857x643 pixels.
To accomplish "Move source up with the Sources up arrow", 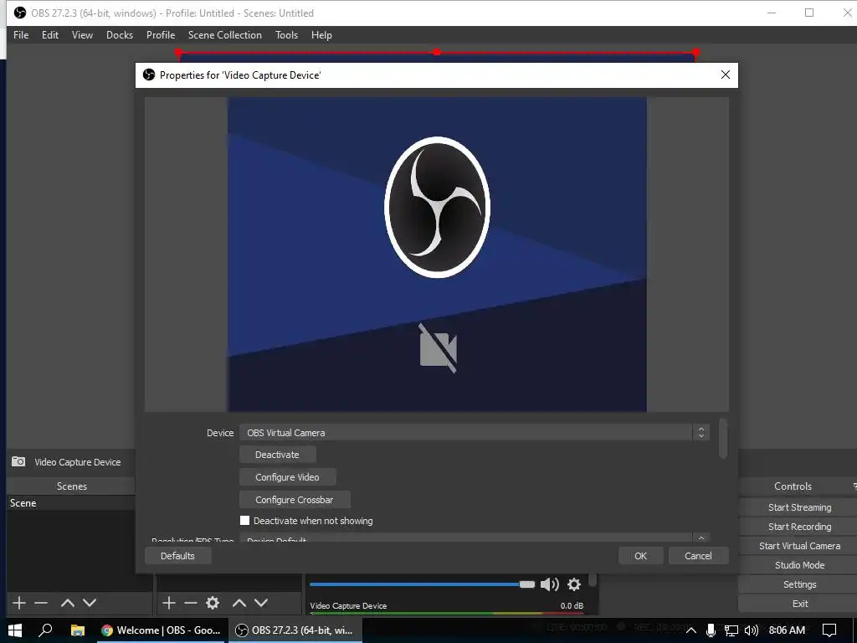I will pos(239,603).
